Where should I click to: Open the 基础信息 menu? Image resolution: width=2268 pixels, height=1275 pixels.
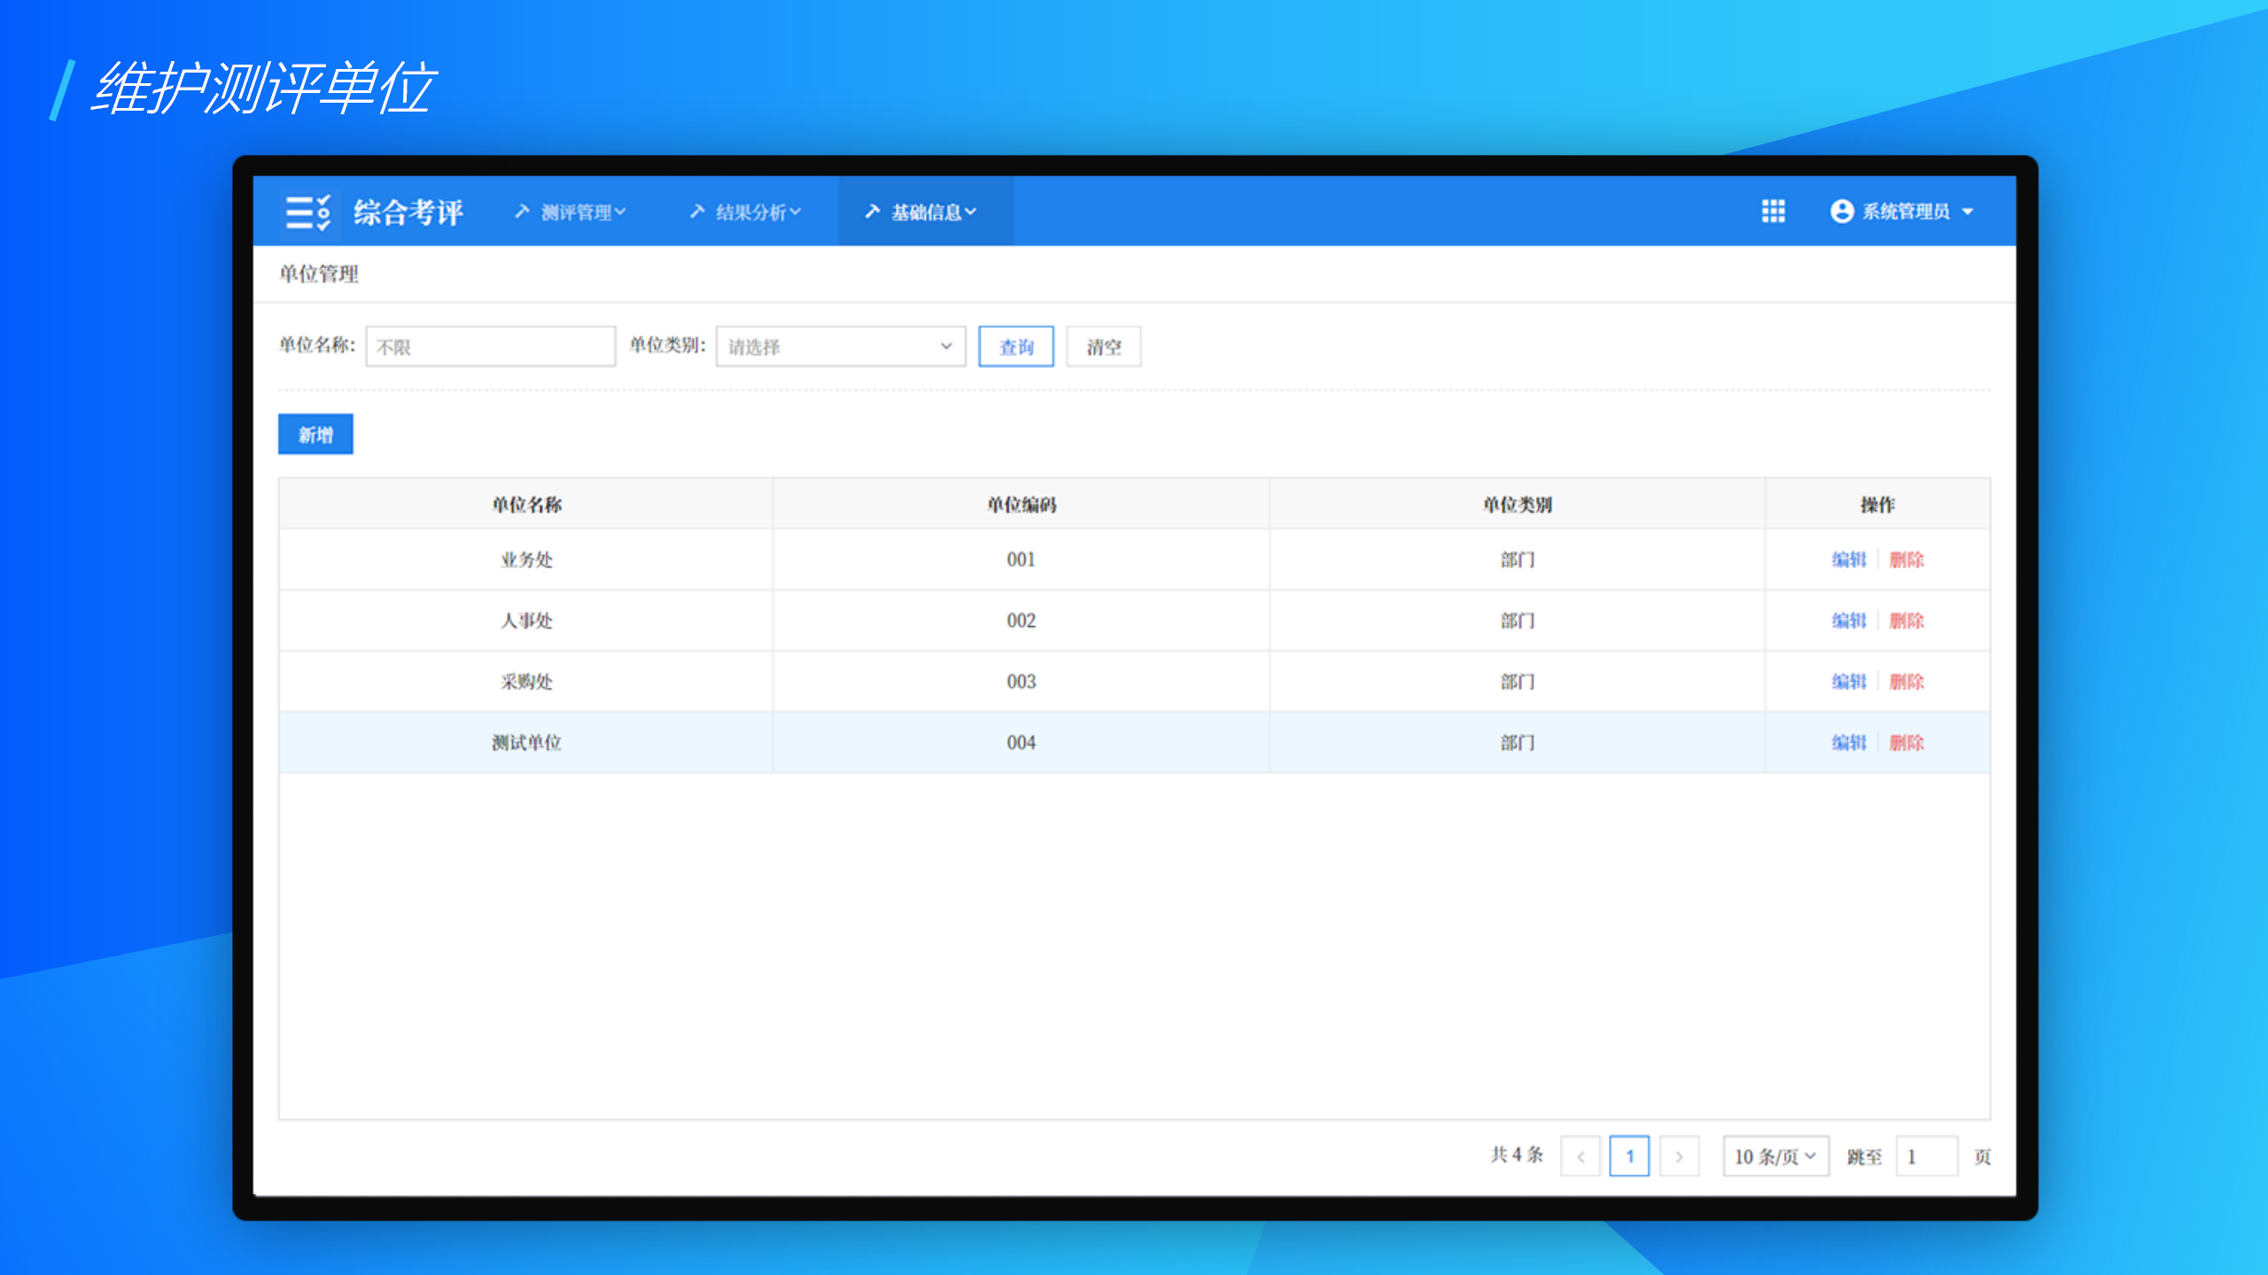[922, 212]
